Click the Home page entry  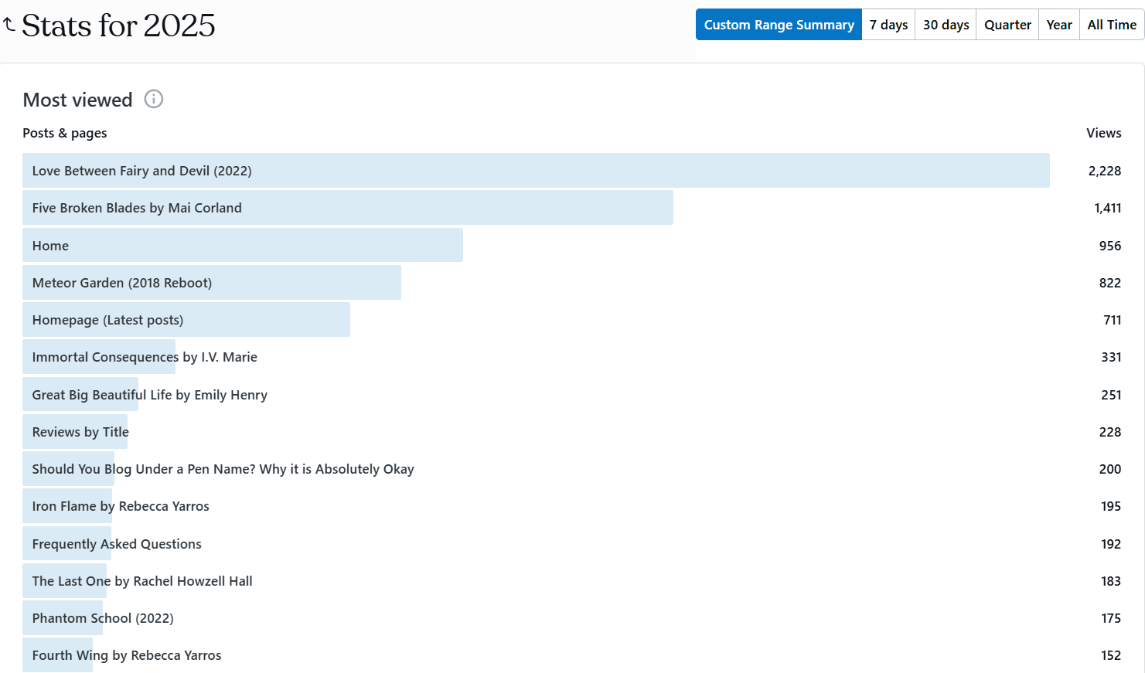49,245
